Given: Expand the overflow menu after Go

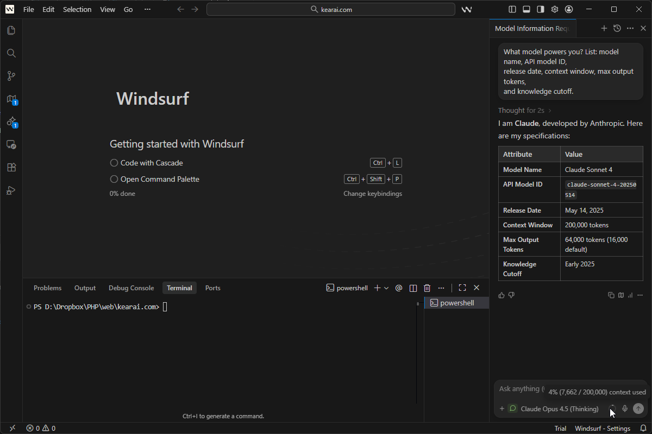Looking at the screenshot, I should [x=147, y=9].
